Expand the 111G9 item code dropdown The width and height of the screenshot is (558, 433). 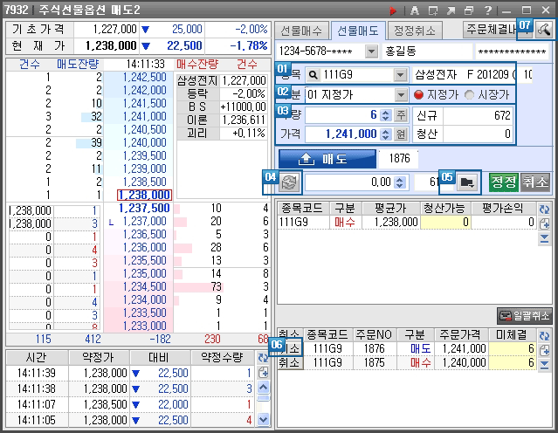point(400,74)
